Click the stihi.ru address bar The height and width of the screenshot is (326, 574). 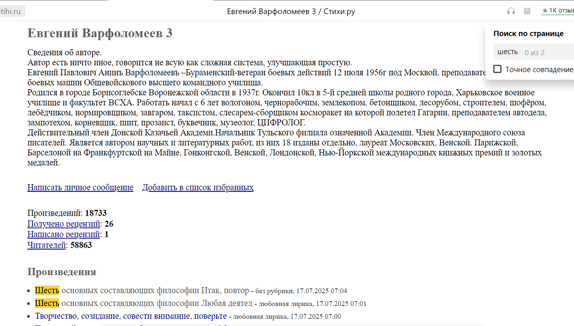[x=12, y=11]
